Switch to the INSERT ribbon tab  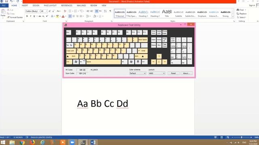point(25,6)
